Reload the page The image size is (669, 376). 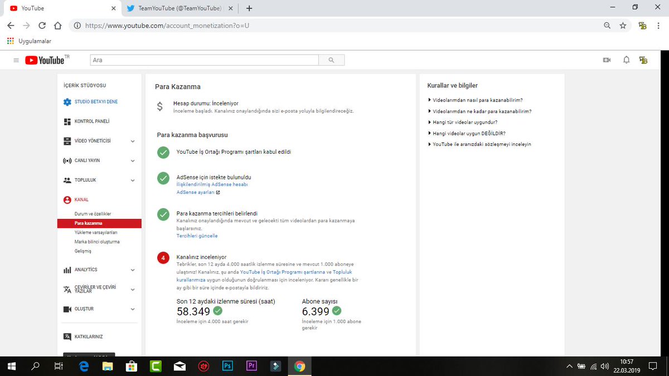point(42,26)
